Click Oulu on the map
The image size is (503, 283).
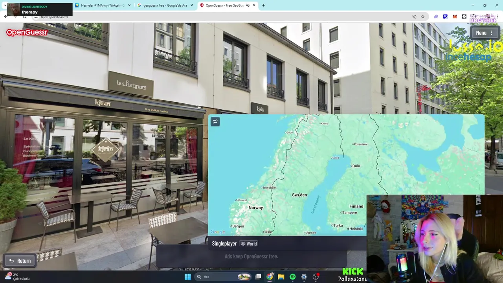tap(356, 166)
